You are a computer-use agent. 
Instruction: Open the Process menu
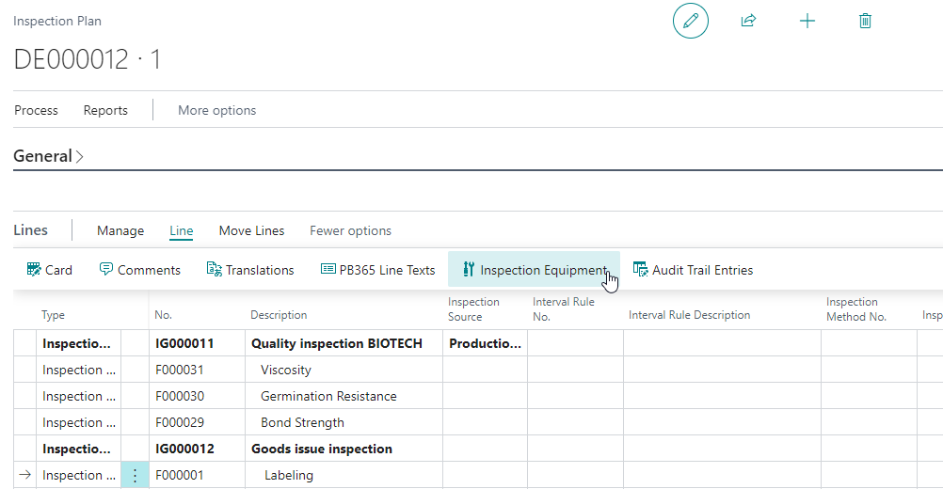[36, 111]
